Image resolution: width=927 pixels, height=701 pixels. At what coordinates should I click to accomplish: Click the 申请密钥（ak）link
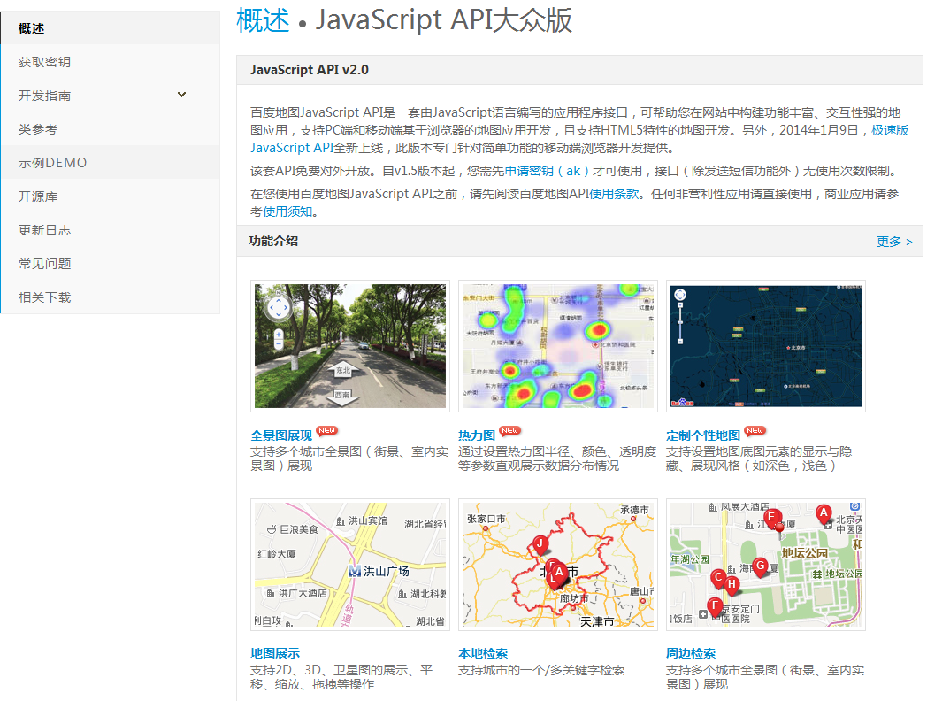[x=547, y=171]
